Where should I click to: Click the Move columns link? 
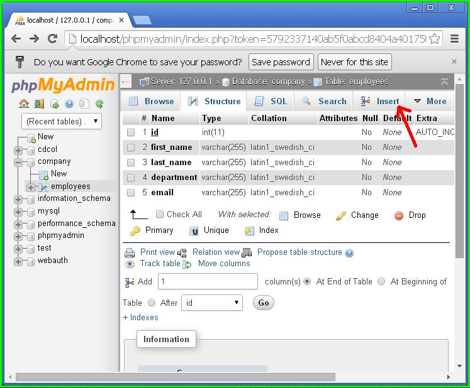pos(224,264)
